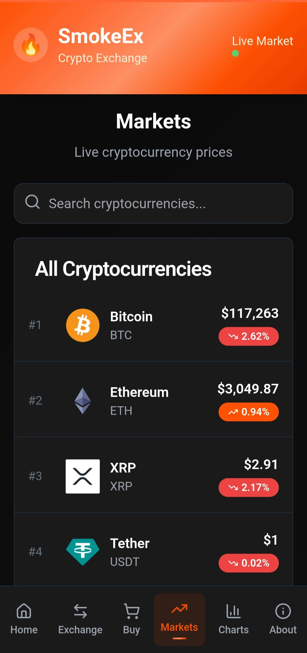Click the Ethereum diamond icon
The image size is (307, 653).
pyautogui.click(x=83, y=401)
